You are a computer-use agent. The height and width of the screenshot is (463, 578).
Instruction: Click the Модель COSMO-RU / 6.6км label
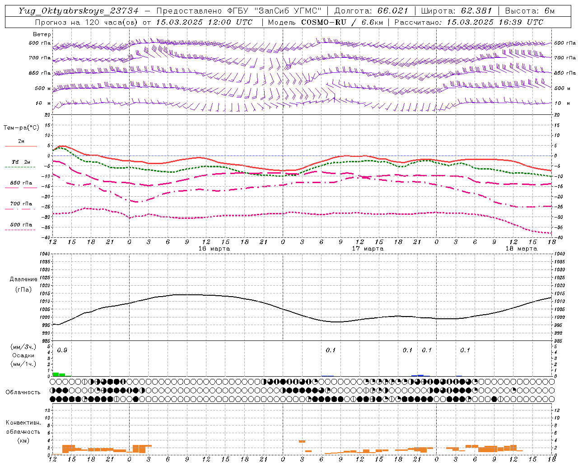[x=325, y=22]
